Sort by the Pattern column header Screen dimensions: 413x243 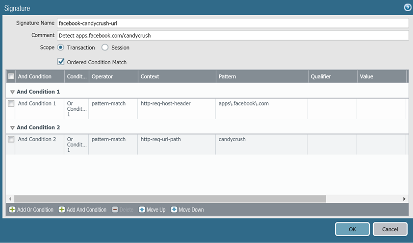click(x=262, y=76)
